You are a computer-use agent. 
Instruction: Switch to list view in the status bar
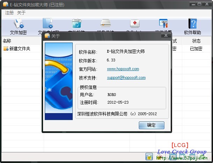(x=173, y=157)
